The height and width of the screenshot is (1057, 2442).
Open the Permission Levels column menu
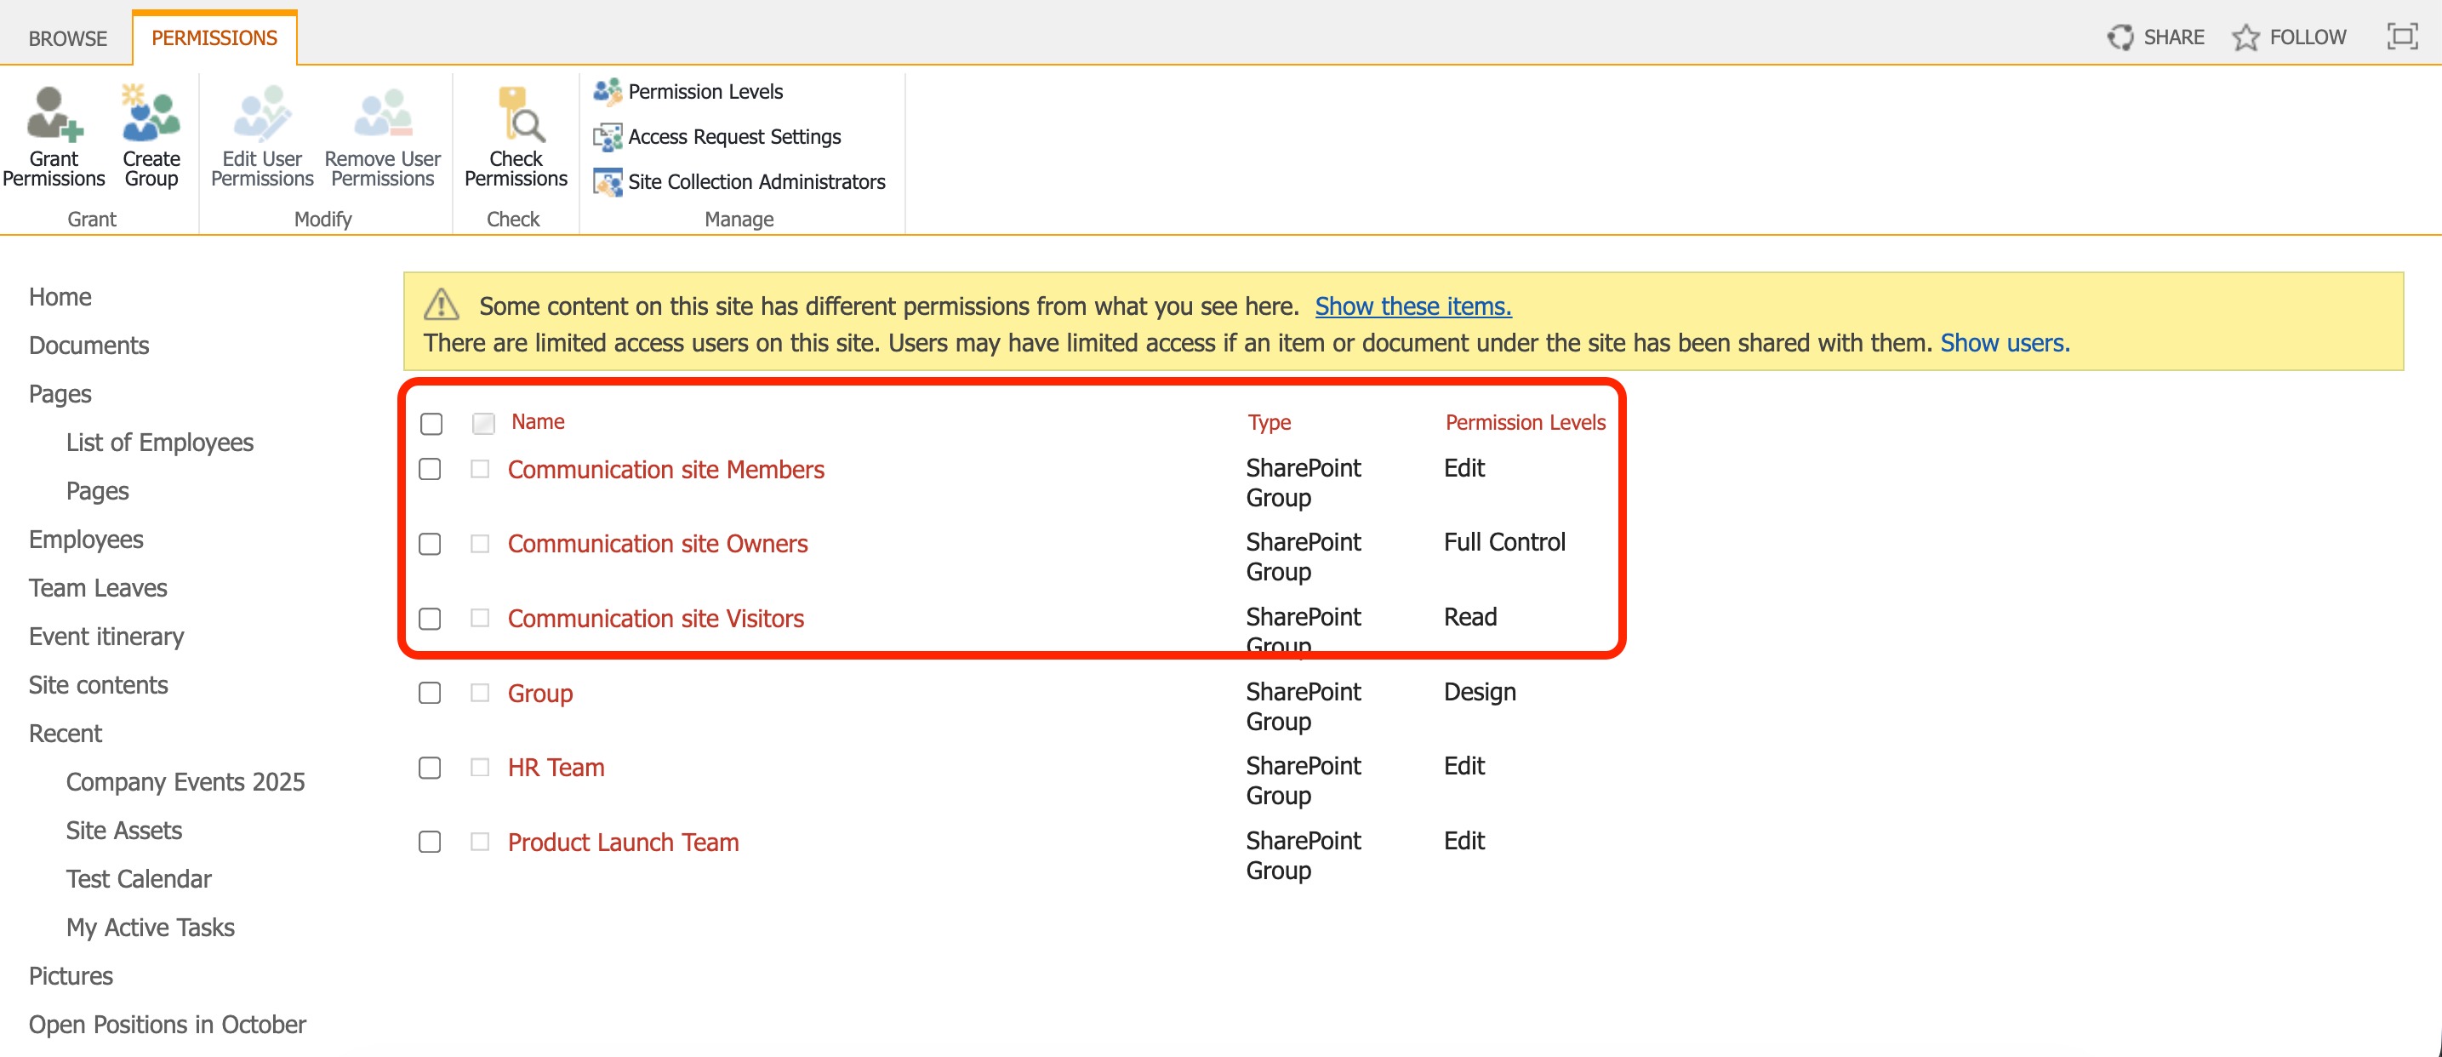pyautogui.click(x=1523, y=422)
